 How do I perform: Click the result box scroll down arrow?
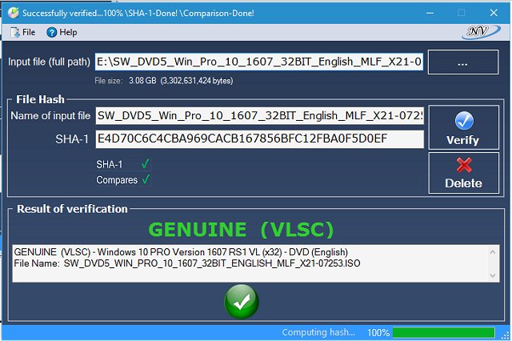click(493, 275)
